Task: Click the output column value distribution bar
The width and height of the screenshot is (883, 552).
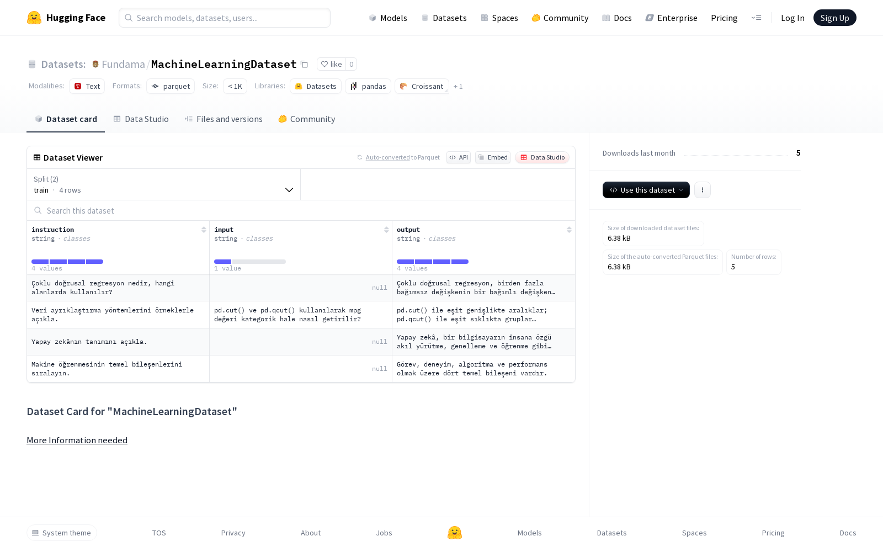Action: point(433,262)
